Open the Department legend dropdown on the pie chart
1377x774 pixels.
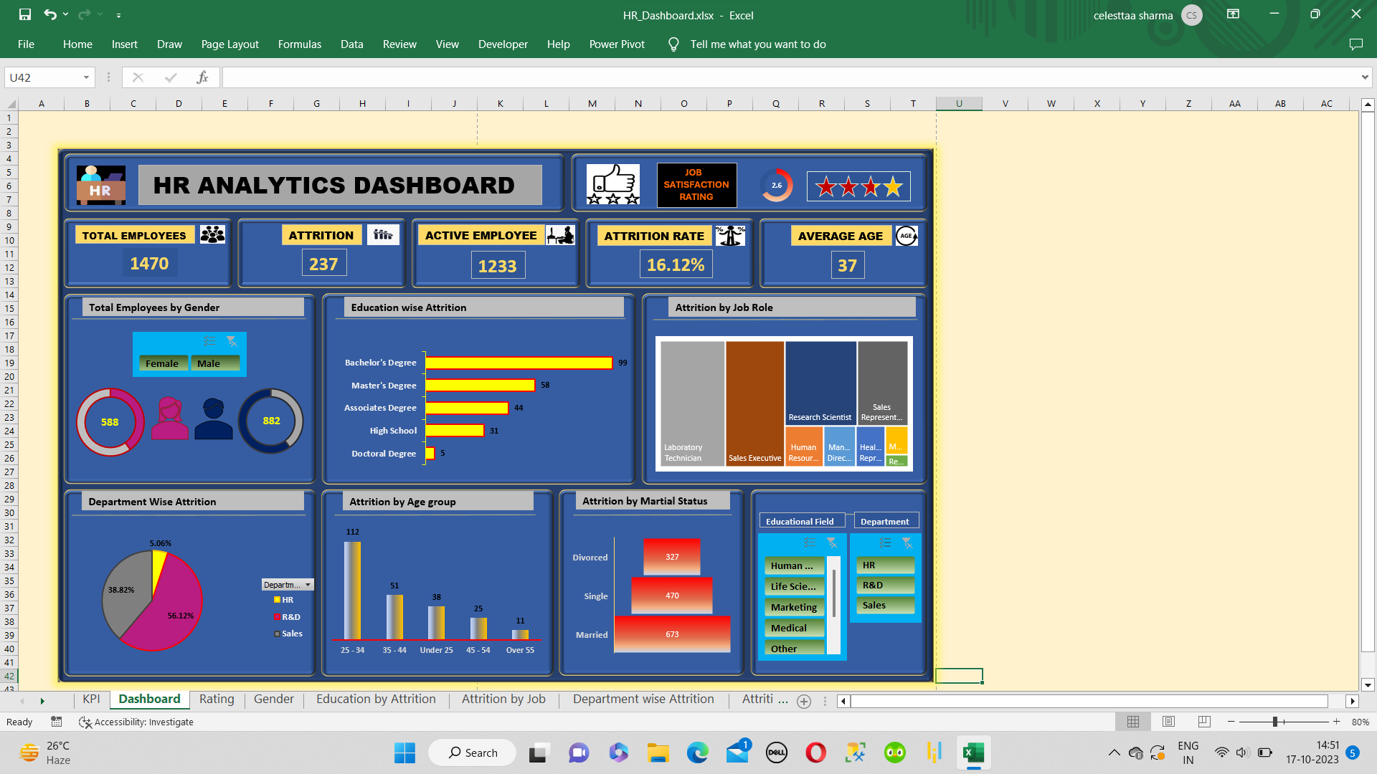pyautogui.click(x=309, y=584)
